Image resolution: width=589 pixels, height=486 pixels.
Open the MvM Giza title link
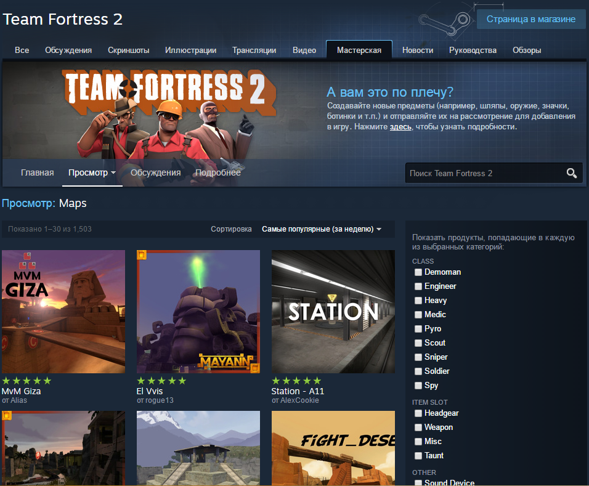[22, 391]
